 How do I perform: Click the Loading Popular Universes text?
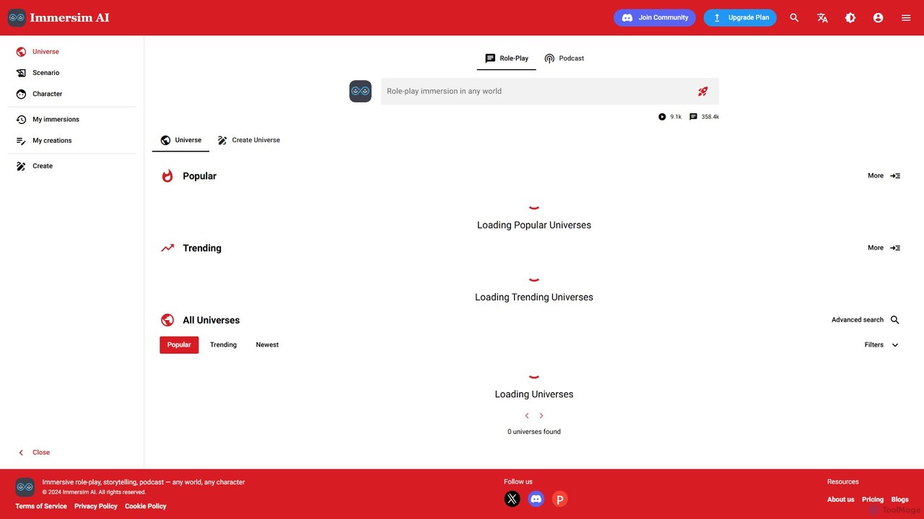[534, 225]
